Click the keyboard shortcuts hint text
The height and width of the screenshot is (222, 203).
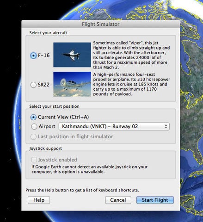click(x=82, y=190)
